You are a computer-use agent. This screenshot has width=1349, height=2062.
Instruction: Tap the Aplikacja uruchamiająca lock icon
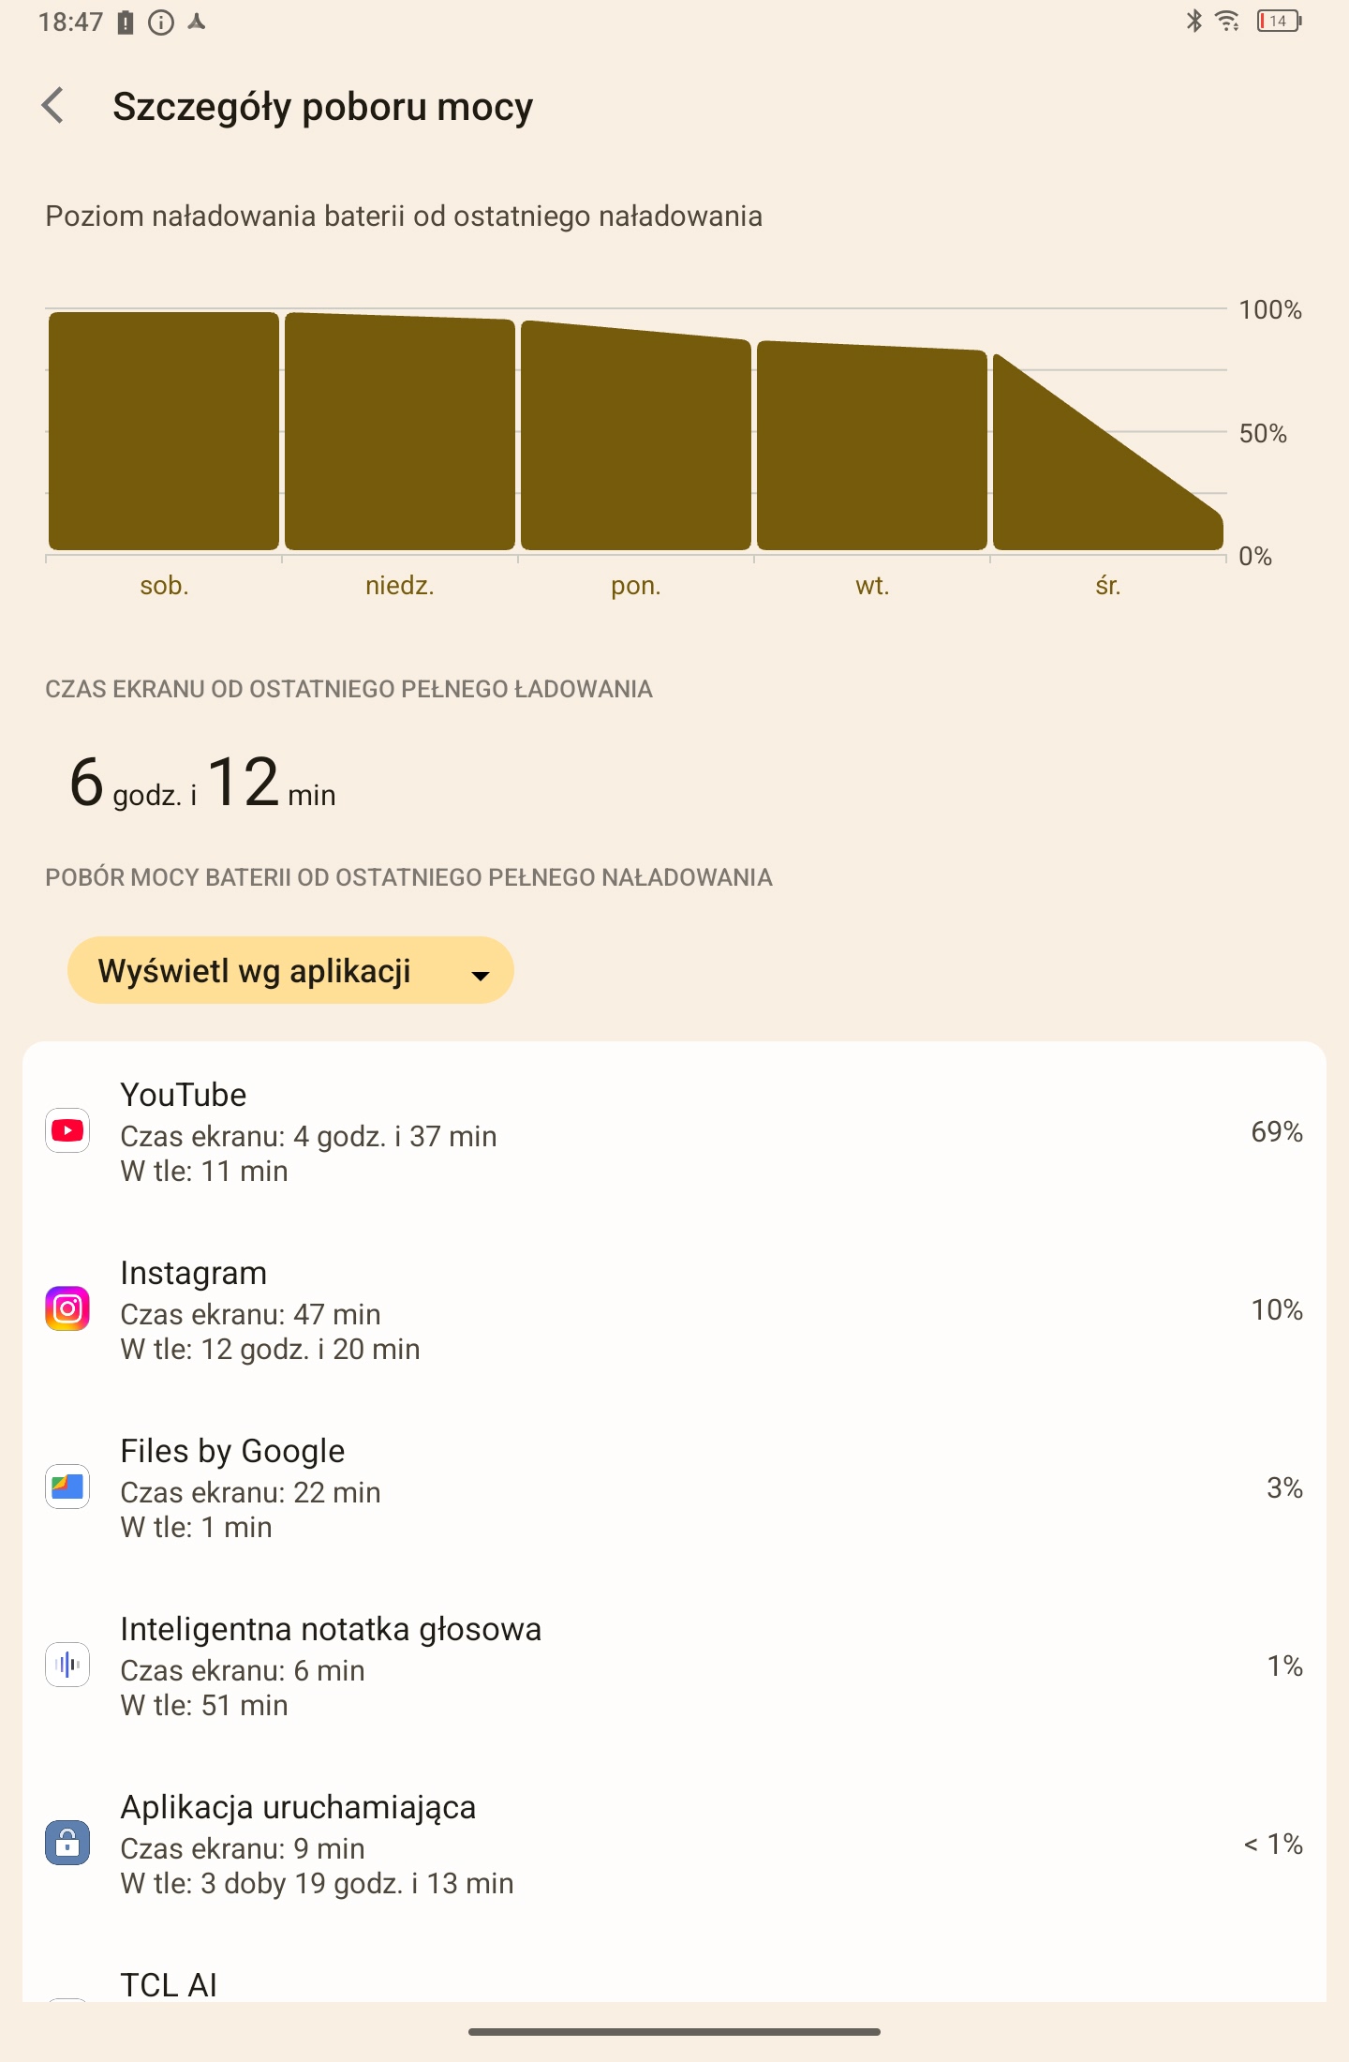pyautogui.click(x=67, y=1844)
